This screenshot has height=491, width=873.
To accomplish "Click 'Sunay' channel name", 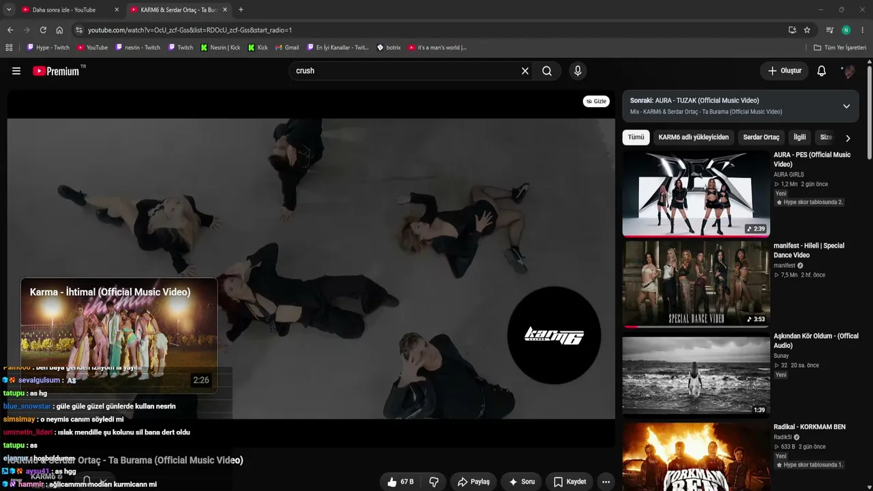I will [781, 356].
